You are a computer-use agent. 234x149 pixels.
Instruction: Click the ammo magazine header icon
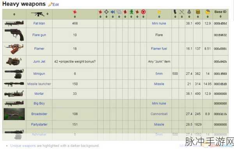175,12
